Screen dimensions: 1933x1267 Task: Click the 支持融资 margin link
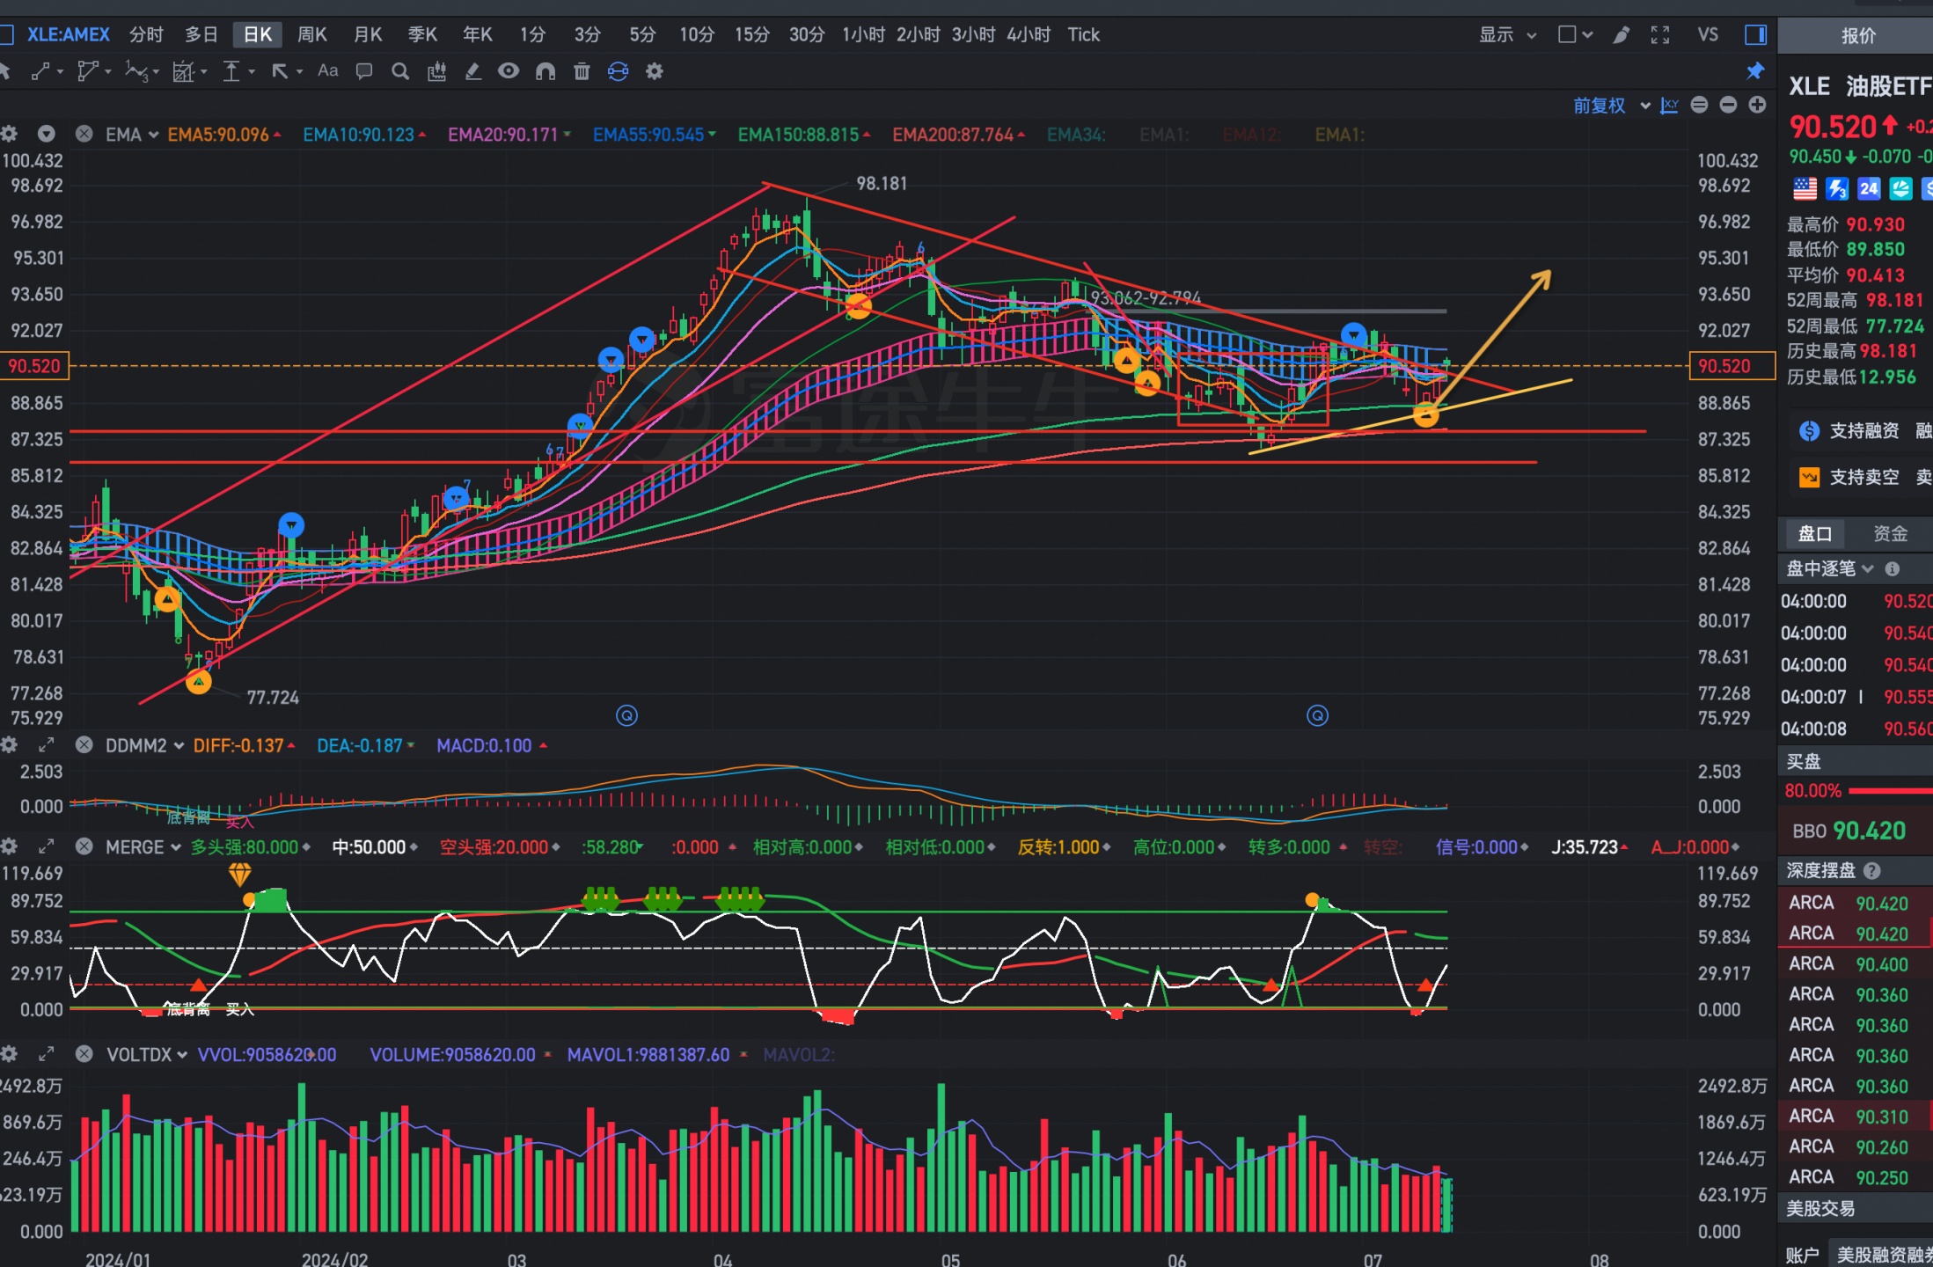click(1863, 431)
